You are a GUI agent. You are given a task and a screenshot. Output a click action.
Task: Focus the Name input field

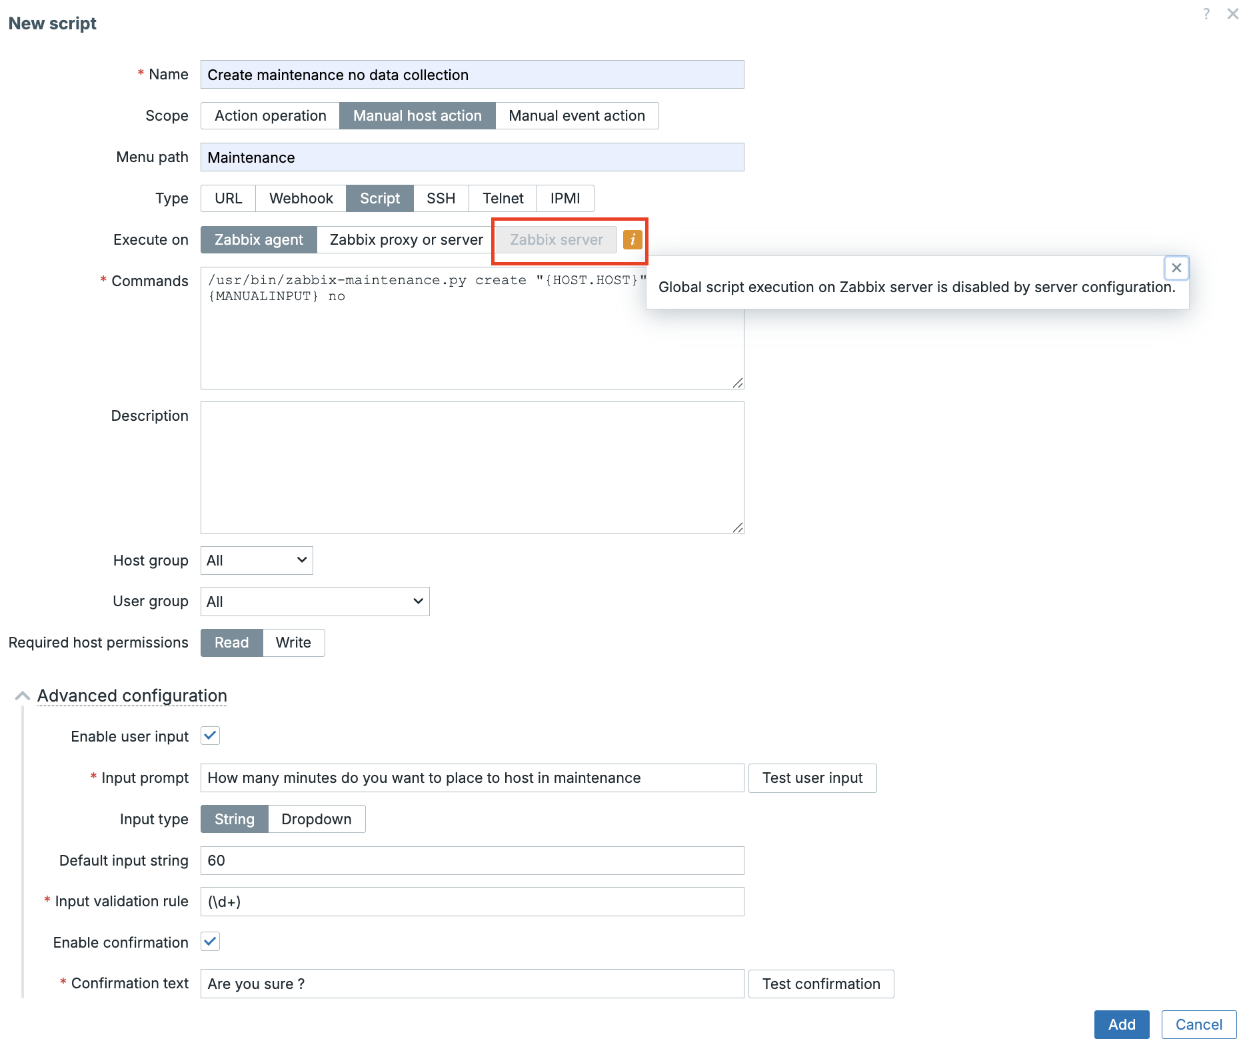point(473,75)
